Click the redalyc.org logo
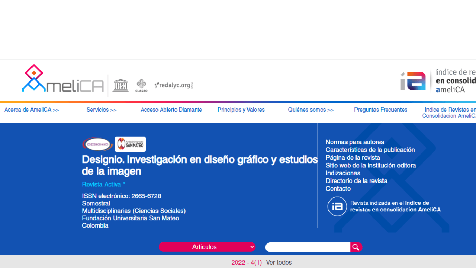 174,85
